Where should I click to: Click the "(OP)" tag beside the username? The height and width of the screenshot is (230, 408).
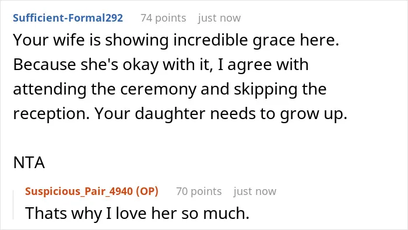pos(147,191)
